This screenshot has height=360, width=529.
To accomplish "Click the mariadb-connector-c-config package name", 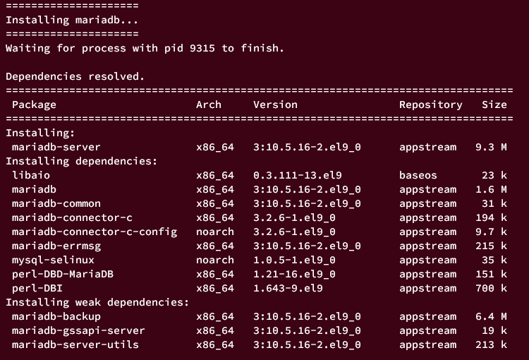I will coord(95,232).
